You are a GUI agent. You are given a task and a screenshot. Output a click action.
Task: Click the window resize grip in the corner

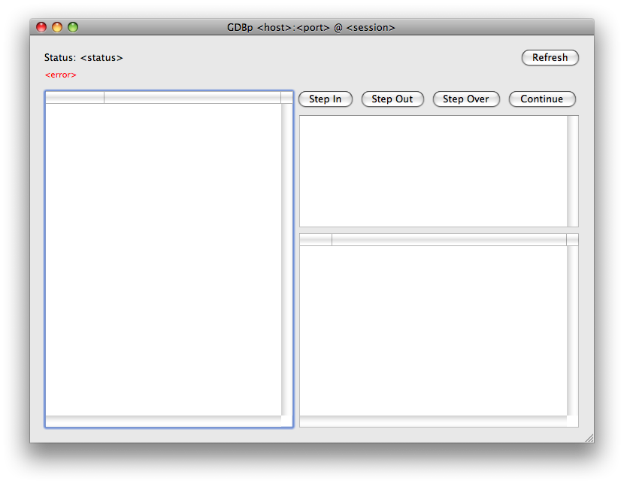[x=589, y=438]
